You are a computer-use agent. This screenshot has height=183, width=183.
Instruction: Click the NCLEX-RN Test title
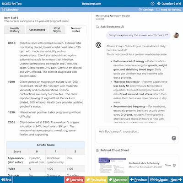pyautogui.click(x=11, y=4)
